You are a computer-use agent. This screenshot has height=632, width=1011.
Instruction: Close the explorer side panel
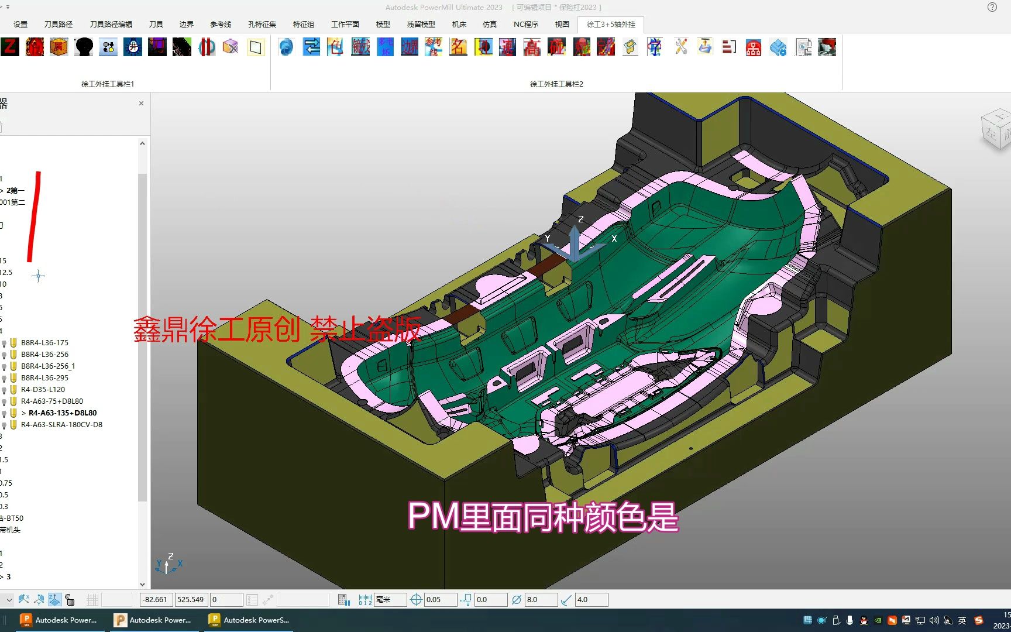point(141,104)
